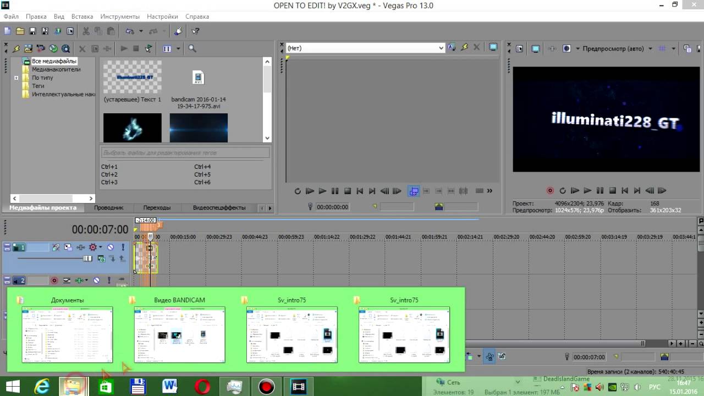Solo audio track 2
This screenshot has width=704, height=396.
(109, 280)
